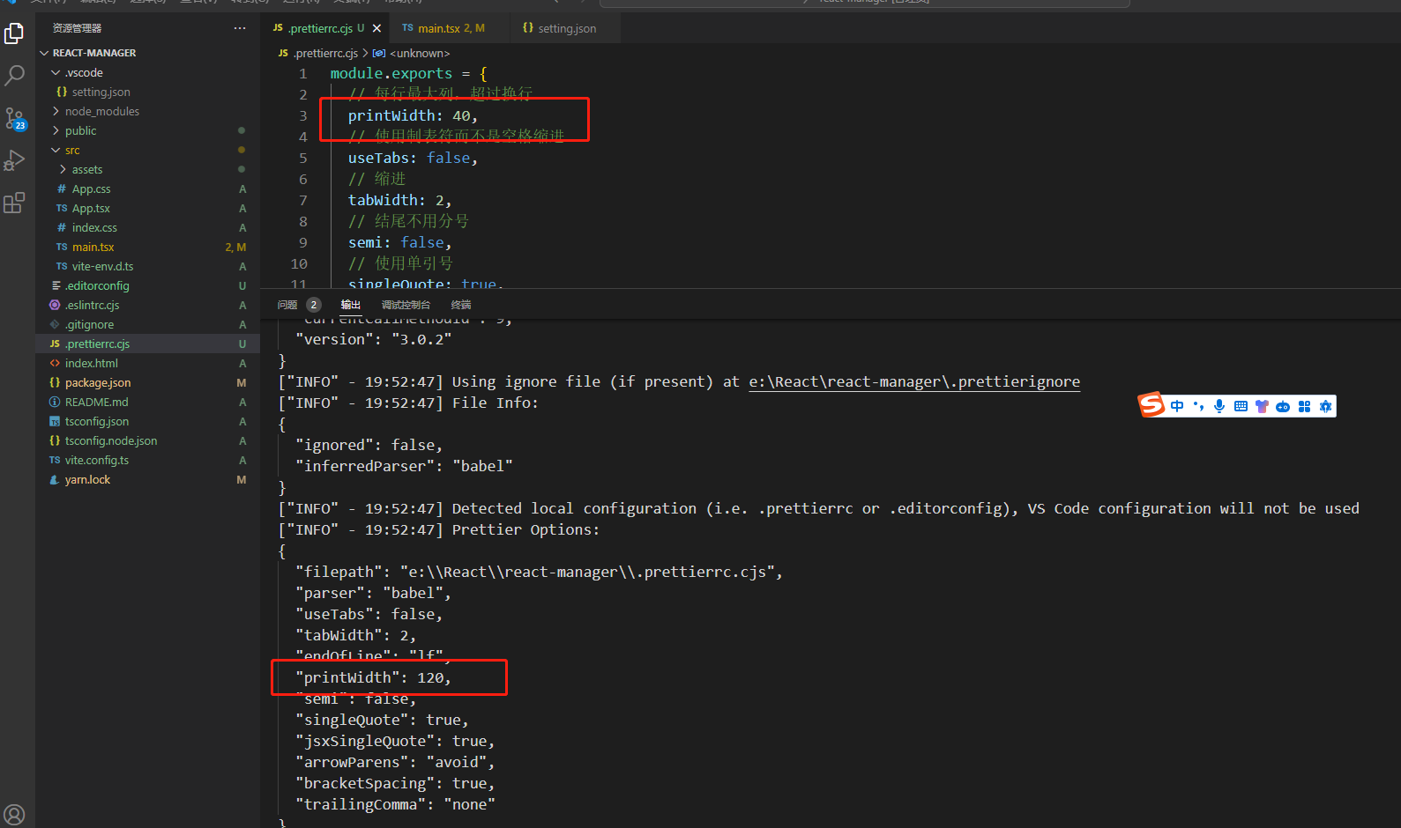Click the Sogou game controller icon
Image resolution: width=1401 pixels, height=828 pixels.
1283,406
